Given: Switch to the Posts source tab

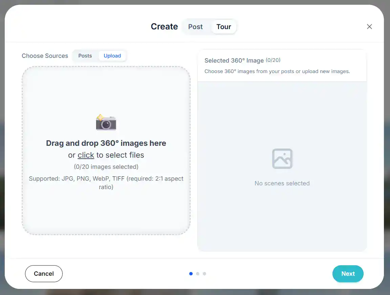Looking at the screenshot, I should 85,56.
